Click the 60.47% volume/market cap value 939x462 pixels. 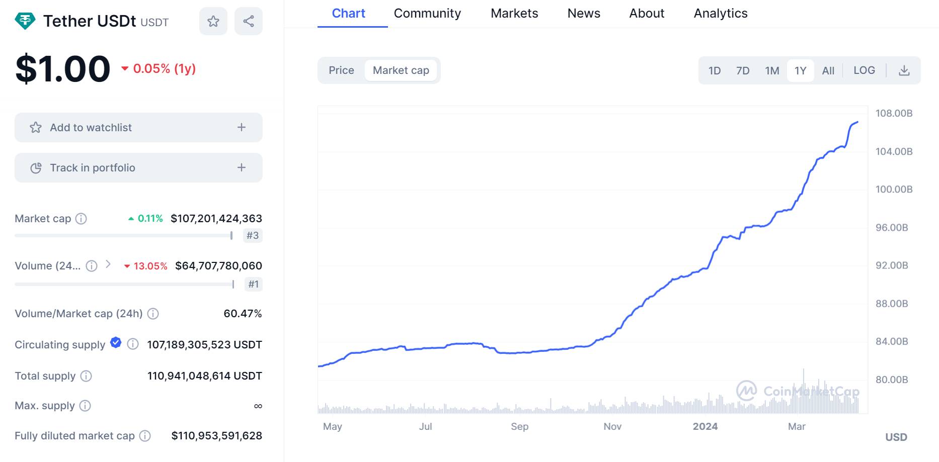click(243, 314)
